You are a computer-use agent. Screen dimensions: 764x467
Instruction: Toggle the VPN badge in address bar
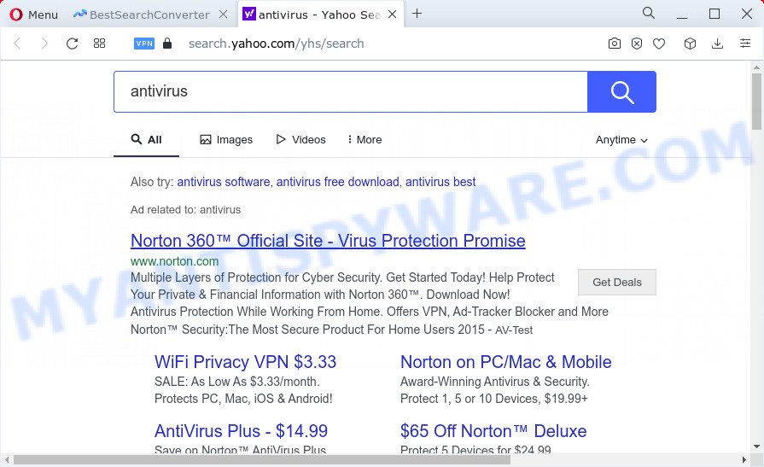click(x=144, y=44)
